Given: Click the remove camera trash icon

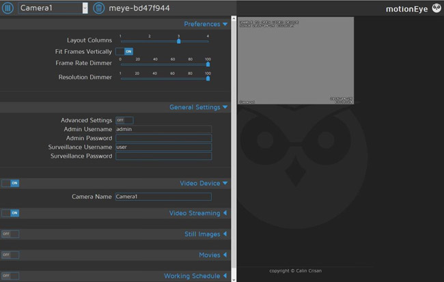Looking at the screenshot, I should (99, 8).
